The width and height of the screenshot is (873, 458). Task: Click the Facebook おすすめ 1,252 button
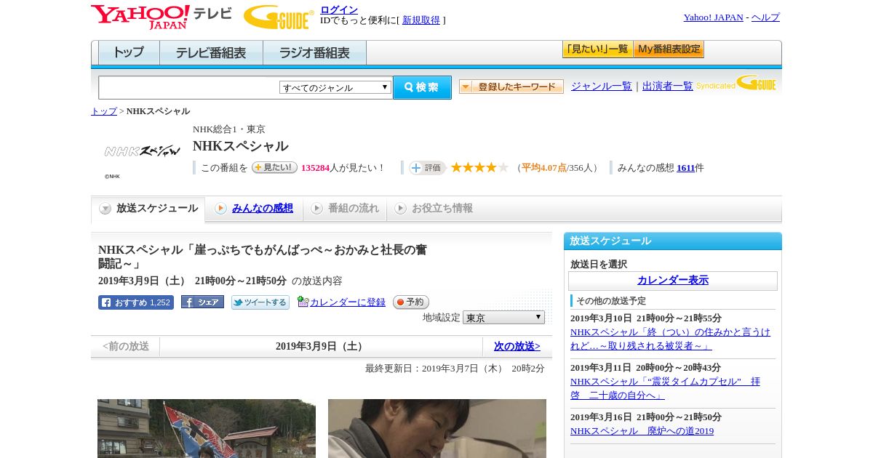coord(136,302)
